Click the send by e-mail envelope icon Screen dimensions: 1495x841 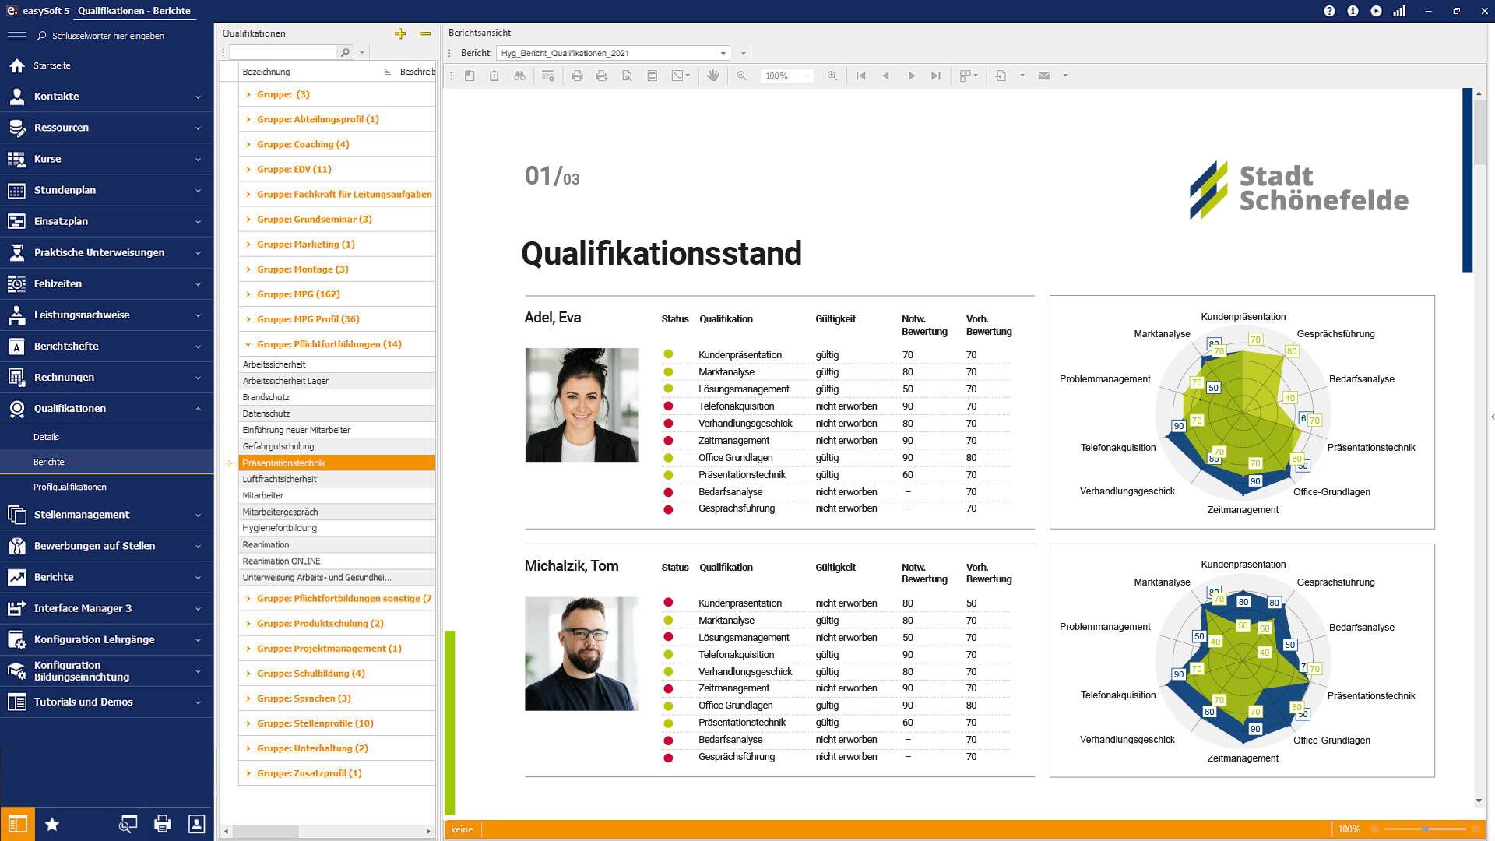tap(1044, 76)
